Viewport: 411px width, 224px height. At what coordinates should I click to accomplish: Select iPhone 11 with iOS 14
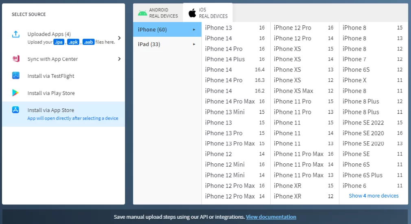coord(304,133)
